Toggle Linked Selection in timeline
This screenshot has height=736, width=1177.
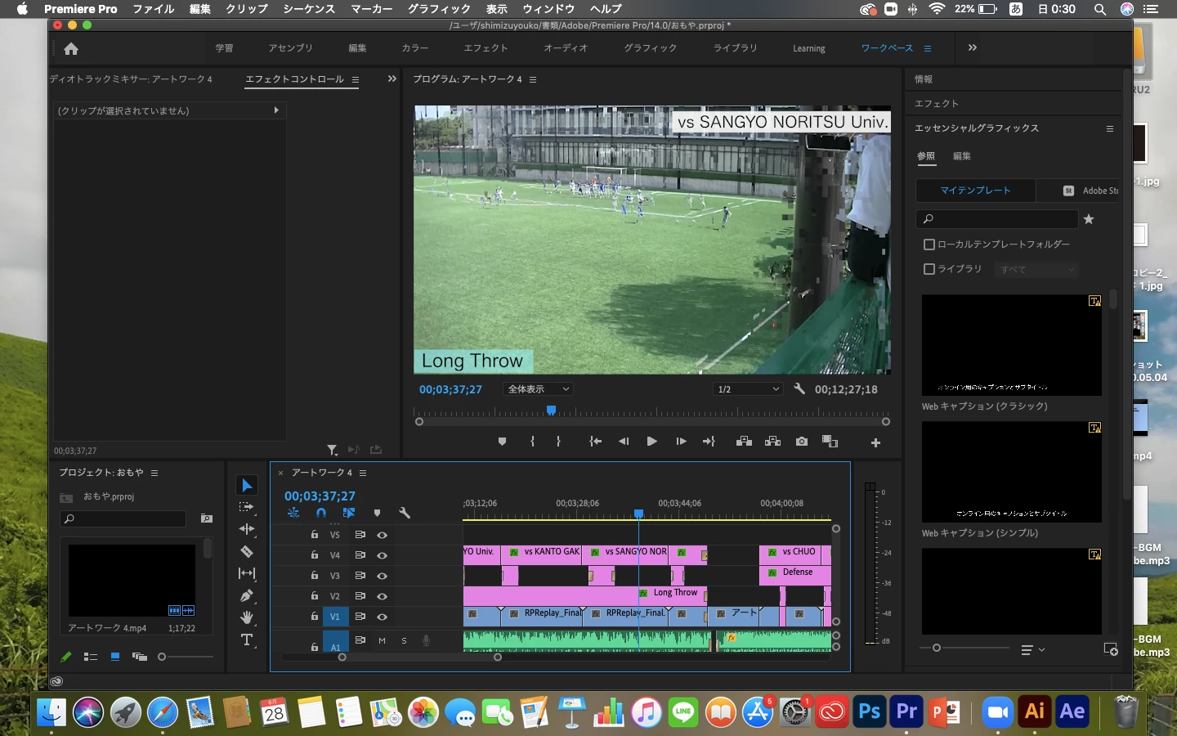[x=349, y=513]
